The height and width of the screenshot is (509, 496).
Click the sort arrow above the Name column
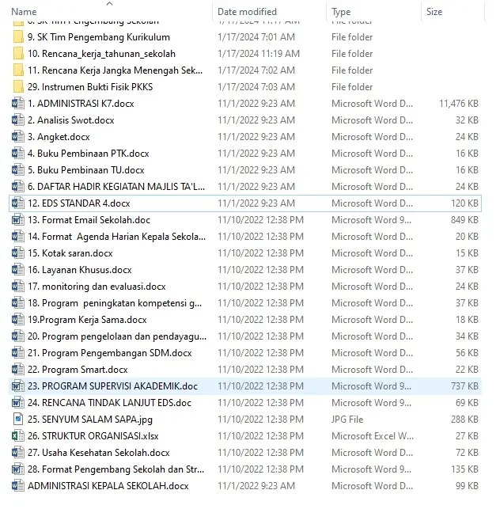point(110,4)
